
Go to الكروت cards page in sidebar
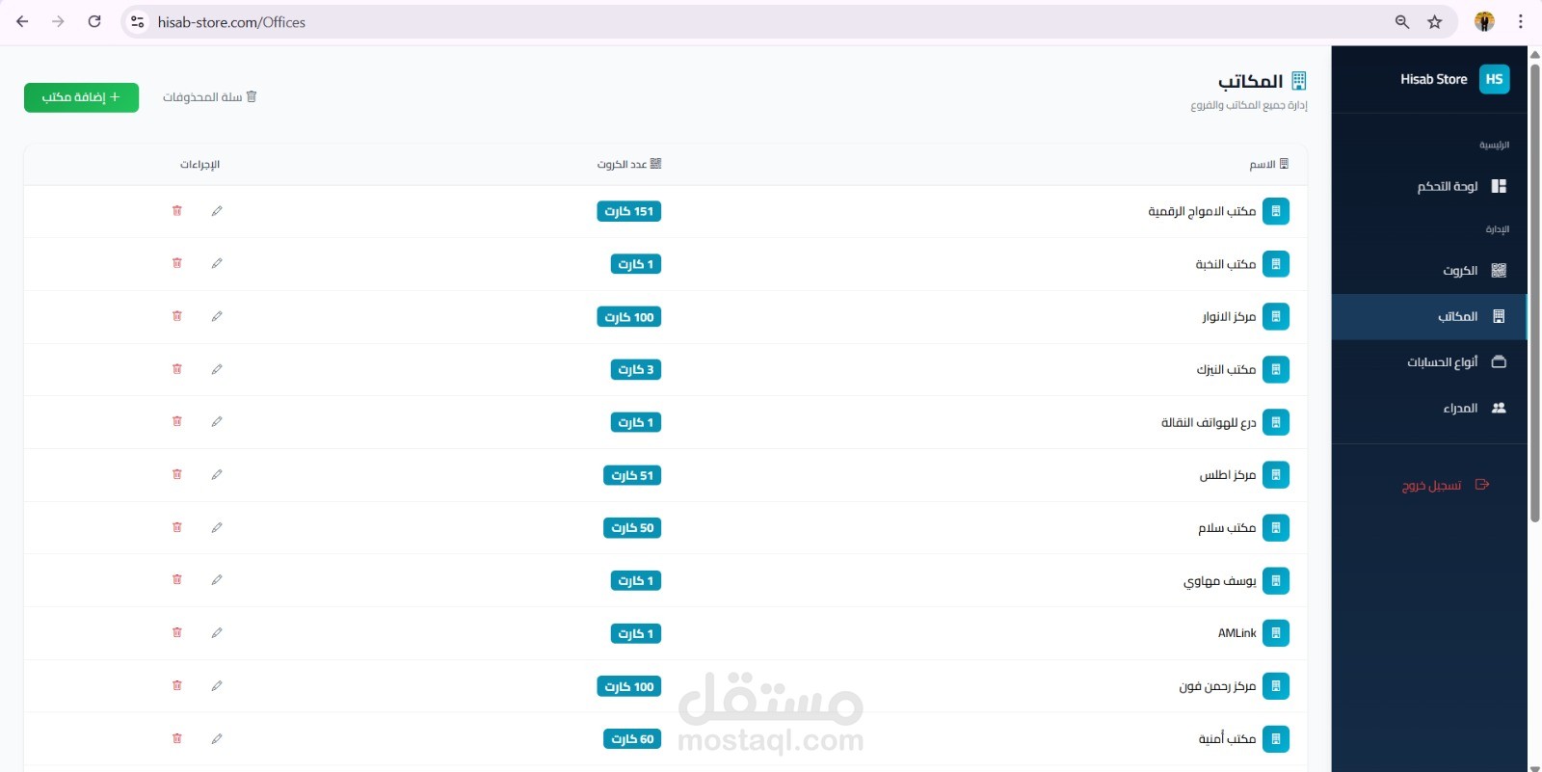coord(1430,271)
